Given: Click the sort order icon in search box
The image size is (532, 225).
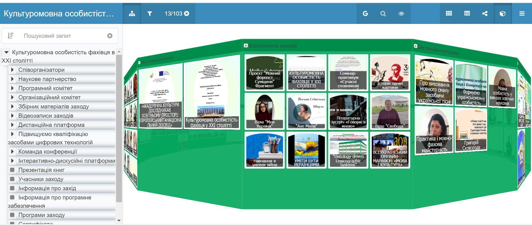Looking at the screenshot, I should 11,36.
